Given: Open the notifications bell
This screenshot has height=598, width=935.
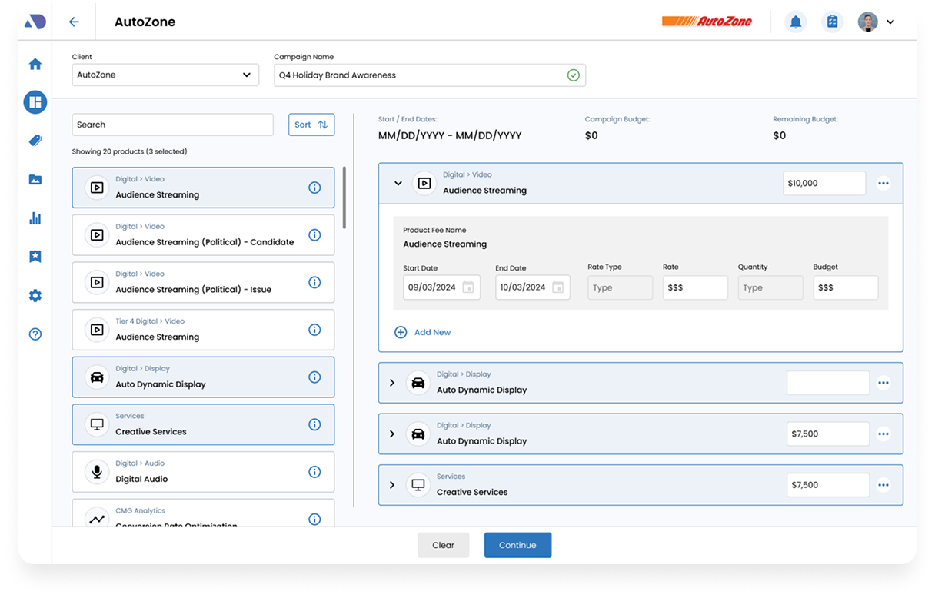Looking at the screenshot, I should [x=796, y=22].
